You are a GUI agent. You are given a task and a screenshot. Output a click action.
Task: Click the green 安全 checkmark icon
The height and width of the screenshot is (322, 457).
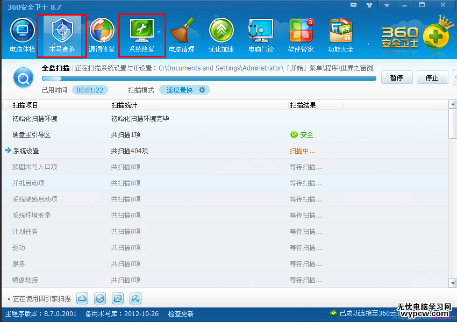pyautogui.click(x=294, y=134)
